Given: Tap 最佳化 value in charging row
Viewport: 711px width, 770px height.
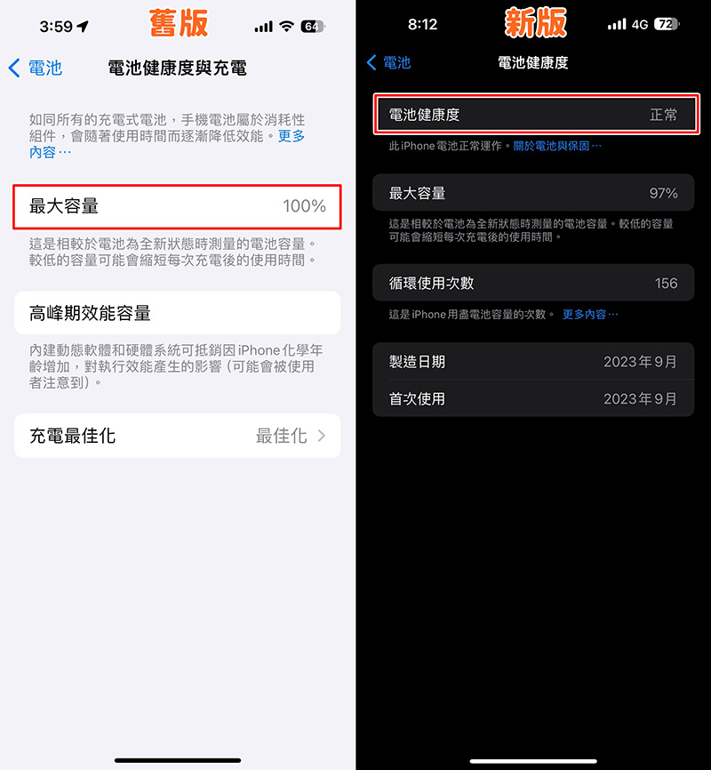Looking at the screenshot, I should coord(281,436).
